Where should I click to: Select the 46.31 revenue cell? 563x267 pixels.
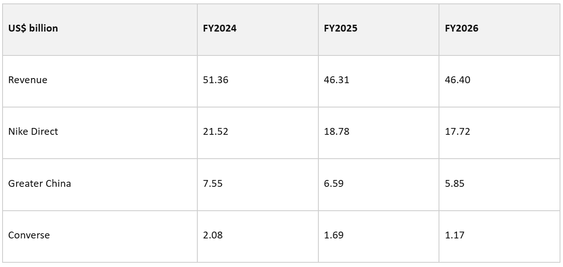point(378,81)
